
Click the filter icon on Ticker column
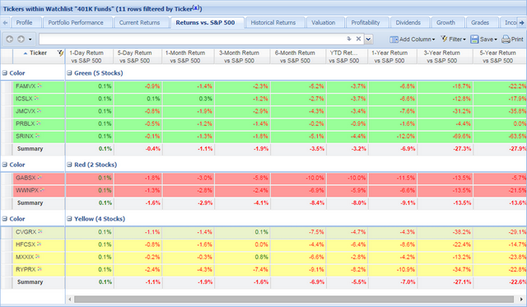click(60, 53)
